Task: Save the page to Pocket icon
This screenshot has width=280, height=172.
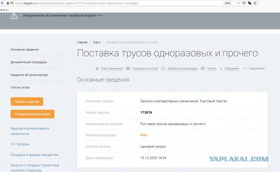Action: point(244,3)
